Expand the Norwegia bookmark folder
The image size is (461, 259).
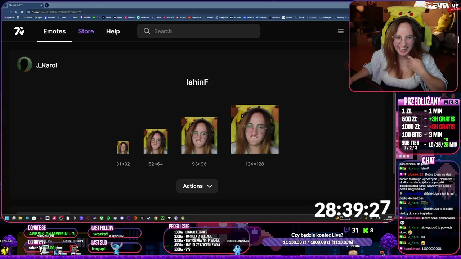pyautogui.click(x=325, y=17)
